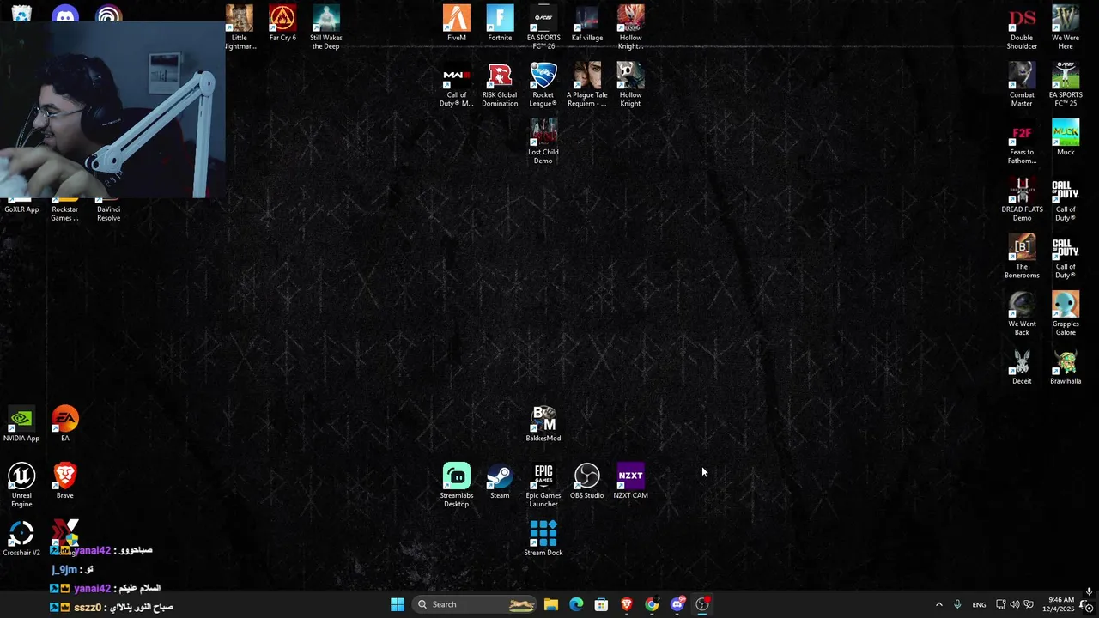Launch Grapples Galore from the desktop

click(x=1066, y=314)
